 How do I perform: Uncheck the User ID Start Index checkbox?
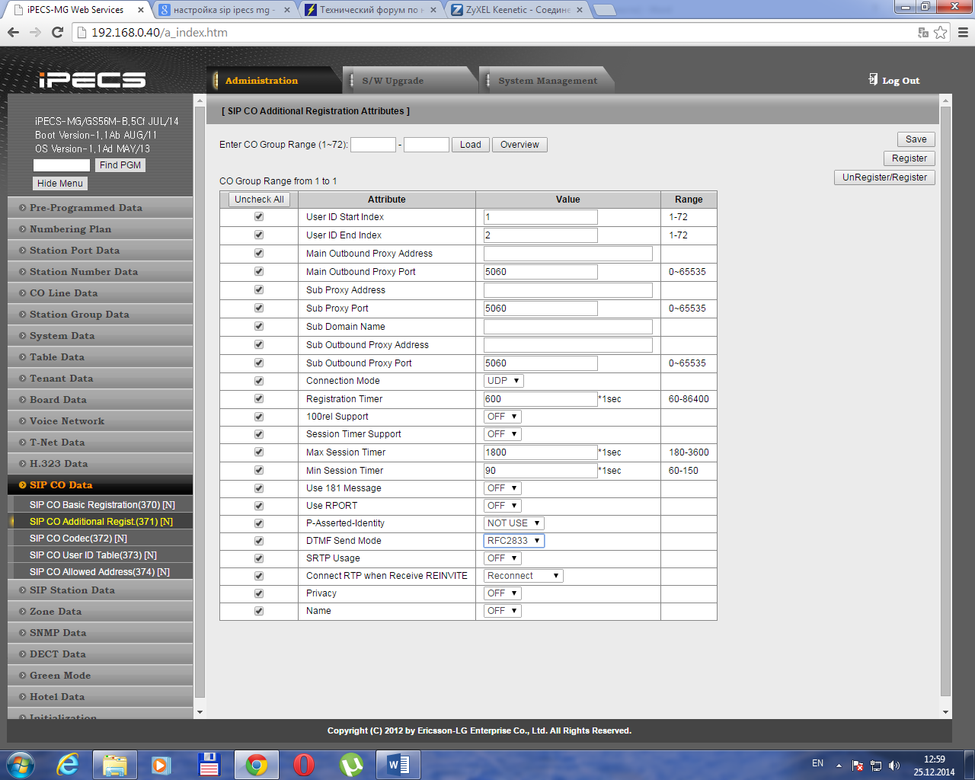tap(259, 217)
